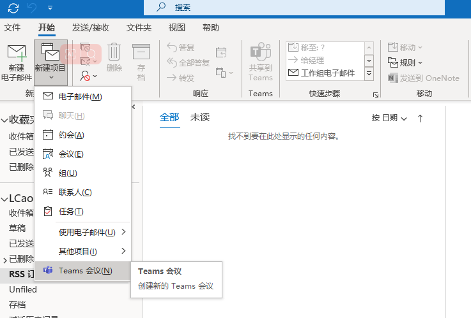The height and width of the screenshot is (318, 471).
Task: Click the meeting reply calendar icon
Action: click(221, 52)
